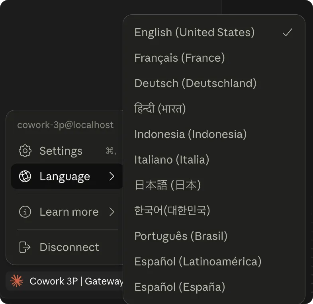Choose the Hindi (भारत) language option
This screenshot has height=304, width=313.
pos(160,109)
